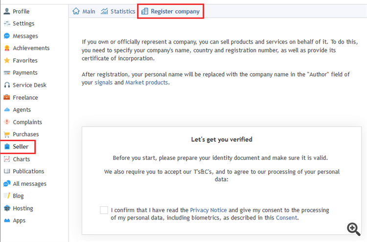Viewport: 367px width, 242px height.
Task: Switch to the Statistics tab
Action: 118,11
